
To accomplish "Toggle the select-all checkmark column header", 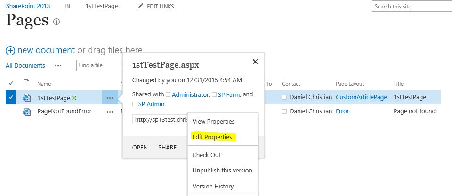I will [x=11, y=84].
